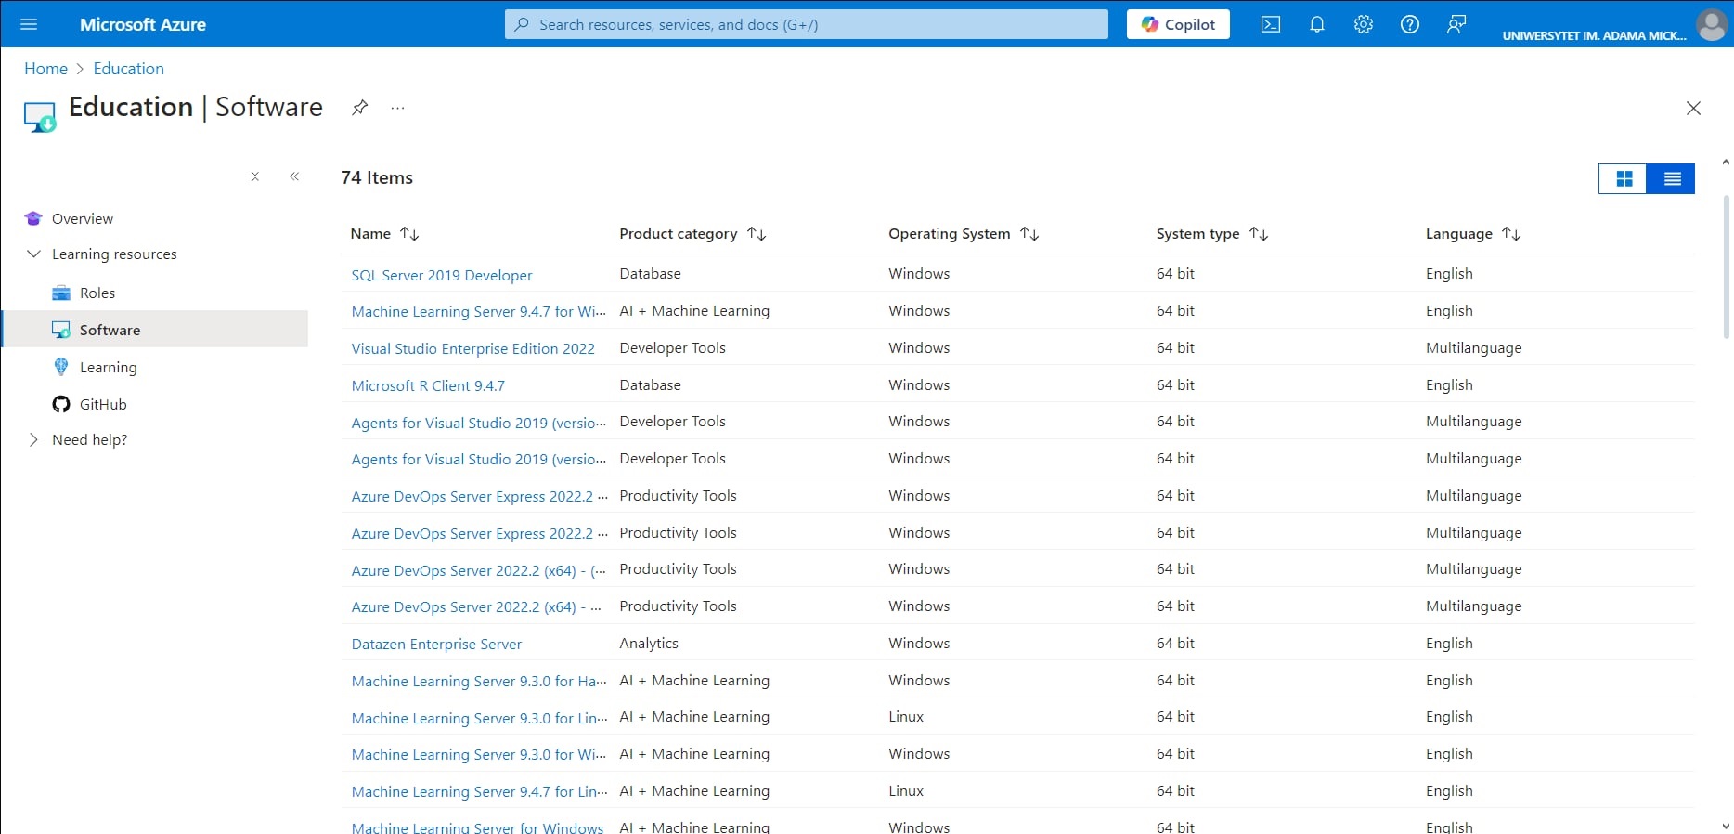Image resolution: width=1734 pixels, height=834 pixels.
Task: Click the tenant name UNIWERSYTET IM. ADAMA MICK...
Action: tap(1594, 35)
